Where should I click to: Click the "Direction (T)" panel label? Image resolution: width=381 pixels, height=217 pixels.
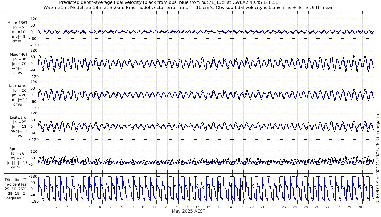pyautogui.click(x=16, y=180)
